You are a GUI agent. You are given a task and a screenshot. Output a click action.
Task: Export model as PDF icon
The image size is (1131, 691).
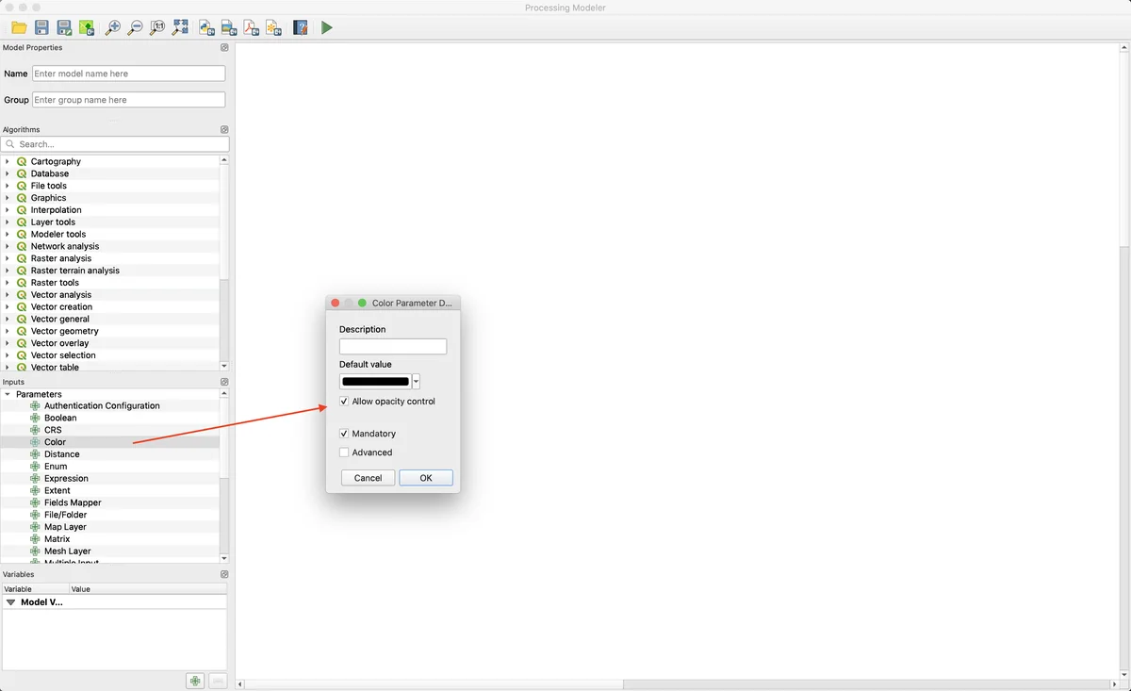pyautogui.click(x=251, y=28)
